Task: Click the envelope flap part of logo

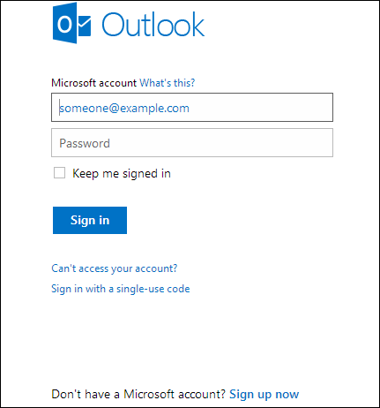Action: pos(85,26)
